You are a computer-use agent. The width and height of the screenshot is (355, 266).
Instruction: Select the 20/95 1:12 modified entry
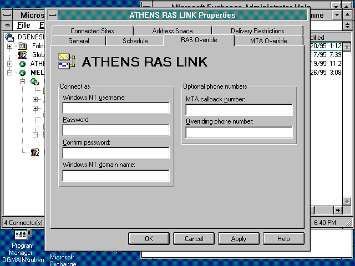click(326, 46)
